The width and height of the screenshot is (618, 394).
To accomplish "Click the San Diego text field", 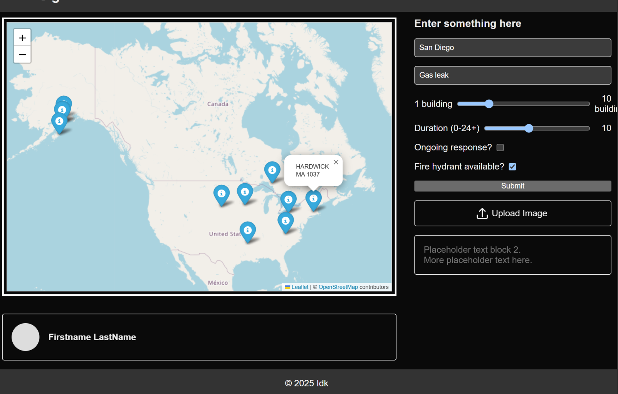I will pos(513,48).
